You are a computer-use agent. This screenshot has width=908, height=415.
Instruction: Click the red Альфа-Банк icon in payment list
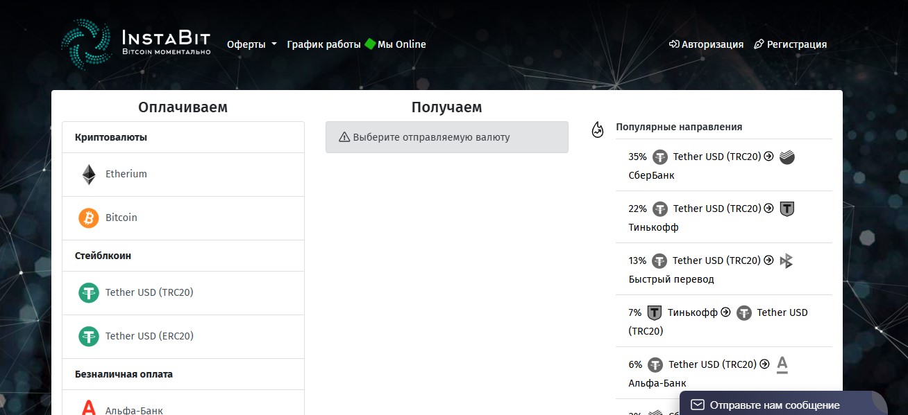coord(89,409)
